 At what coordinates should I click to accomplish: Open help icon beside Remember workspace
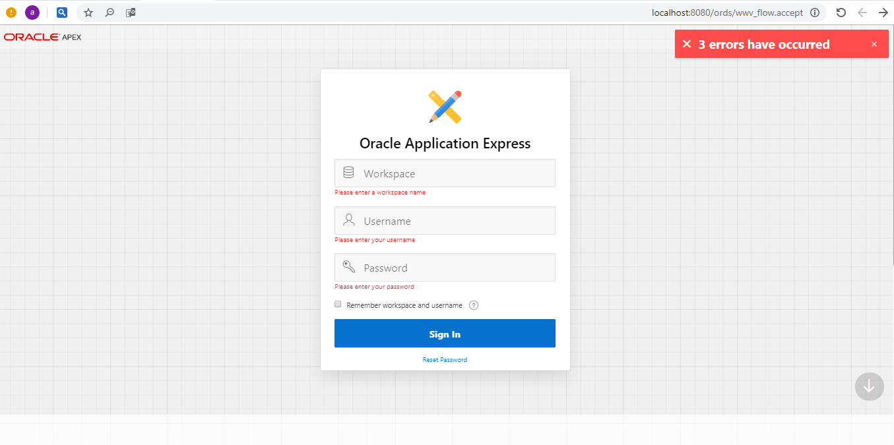tap(473, 305)
